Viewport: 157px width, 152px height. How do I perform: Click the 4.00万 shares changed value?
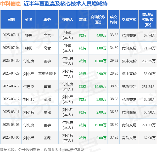pos(101,35)
